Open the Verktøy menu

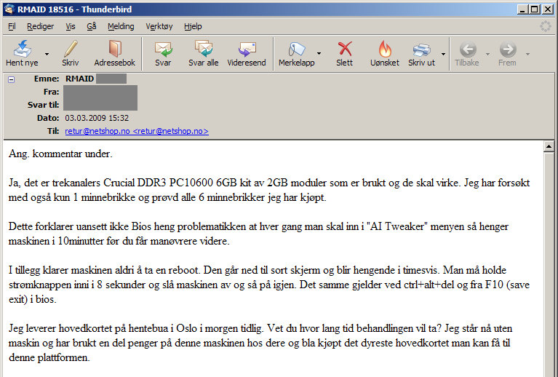(x=159, y=26)
